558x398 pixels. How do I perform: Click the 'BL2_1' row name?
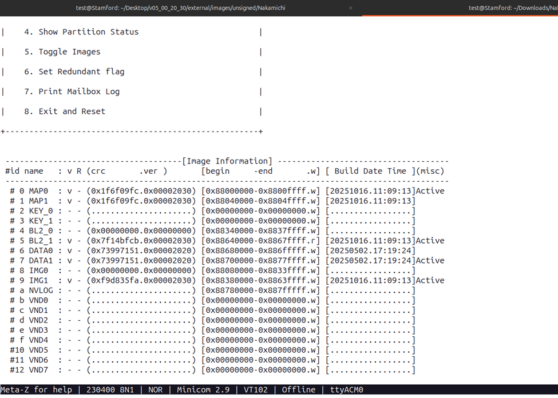pos(41,241)
